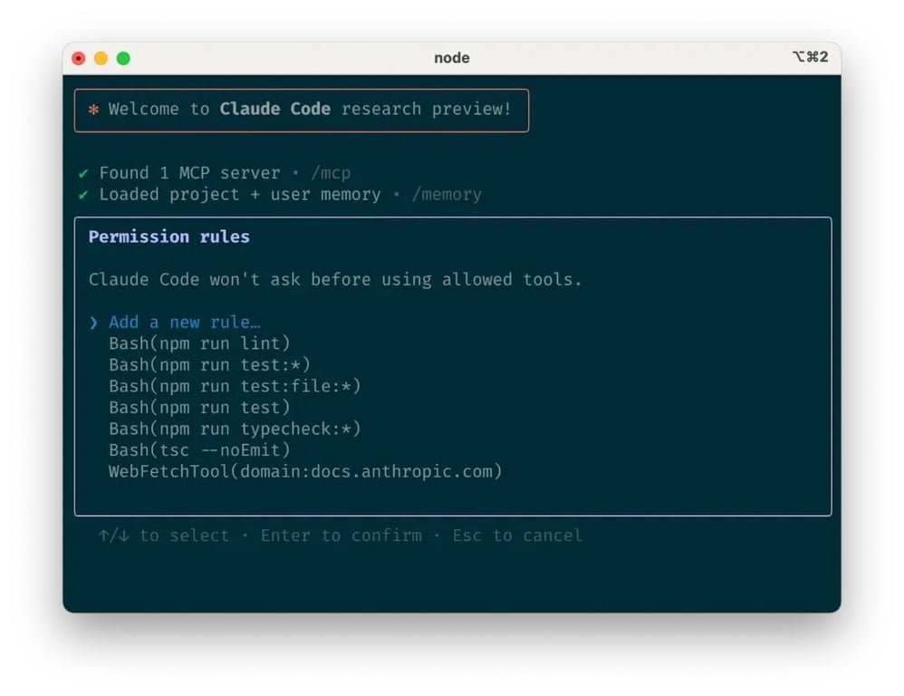Select the Bash(tsc --noEmit) rule

(199, 450)
